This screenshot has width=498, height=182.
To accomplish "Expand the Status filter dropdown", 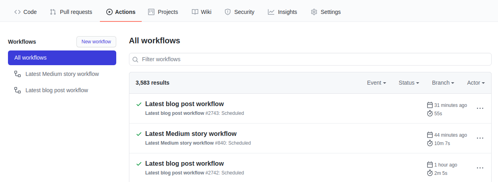I will click(x=409, y=83).
